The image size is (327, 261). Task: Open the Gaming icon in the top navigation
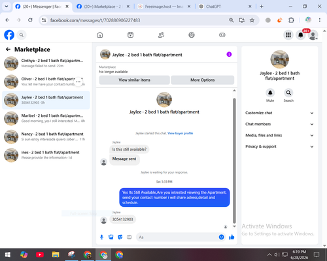pyautogui.click(x=222, y=35)
